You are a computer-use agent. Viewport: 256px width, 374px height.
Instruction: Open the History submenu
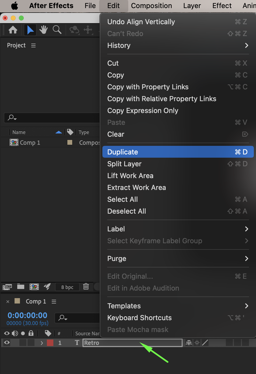[178, 45]
